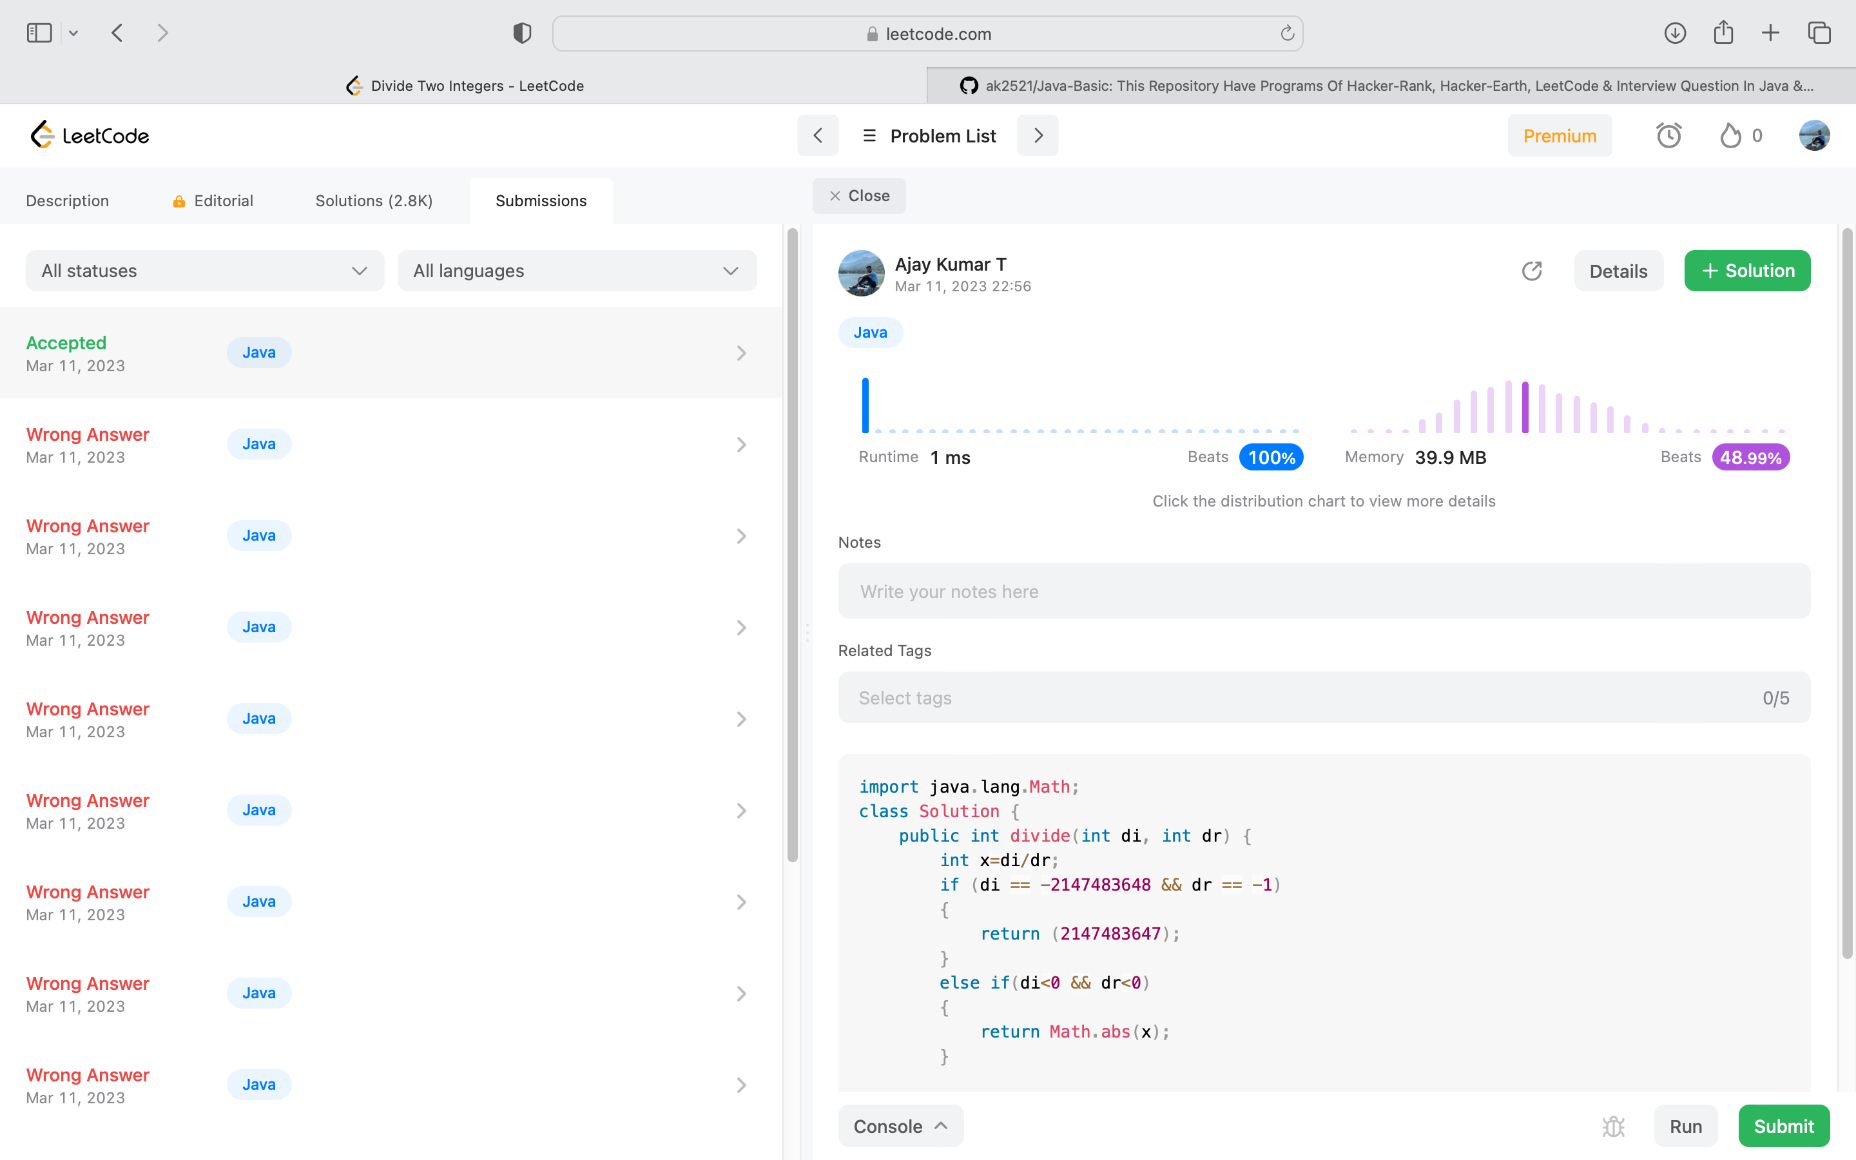Click the streak flame icon
1856x1160 pixels.
[1730, 136]
